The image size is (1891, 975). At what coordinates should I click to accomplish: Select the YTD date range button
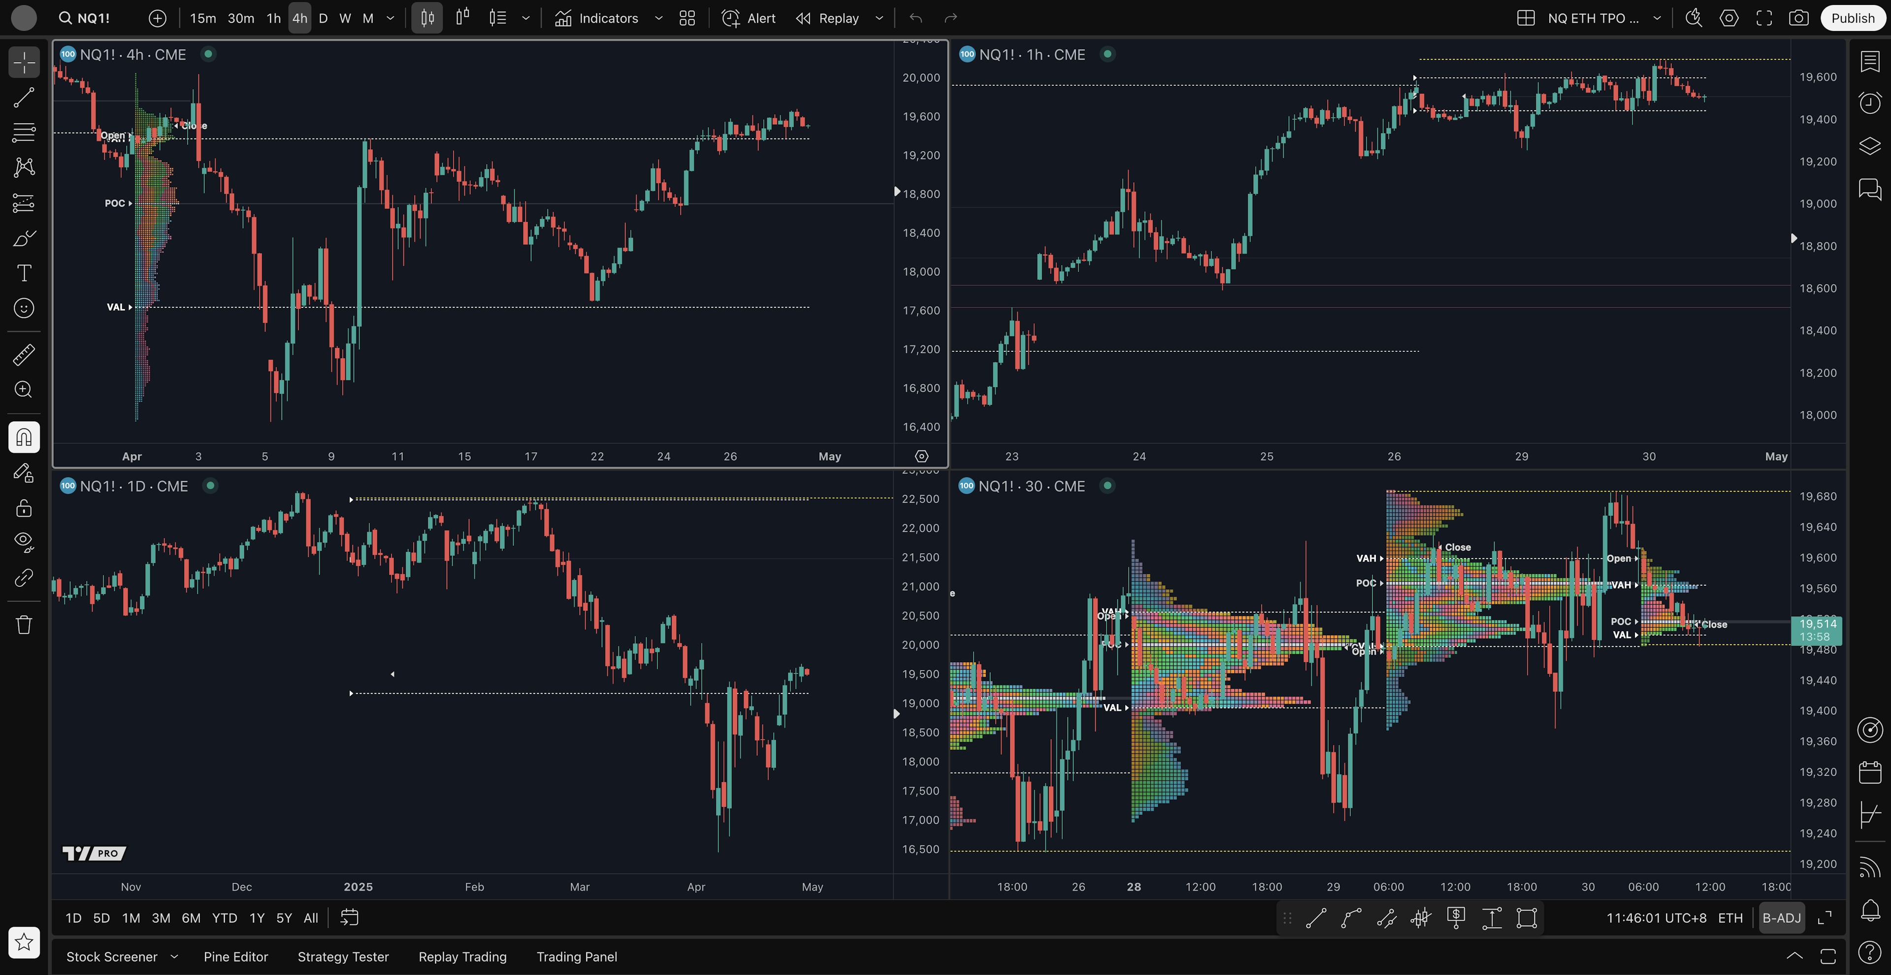click(x=224, y=918)
